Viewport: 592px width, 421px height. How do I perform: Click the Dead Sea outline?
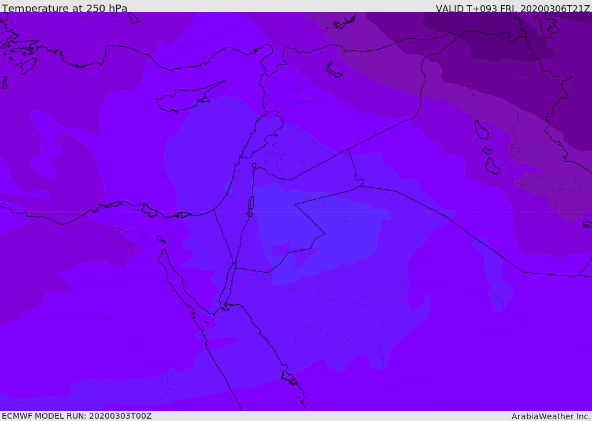tap(251, 204)
